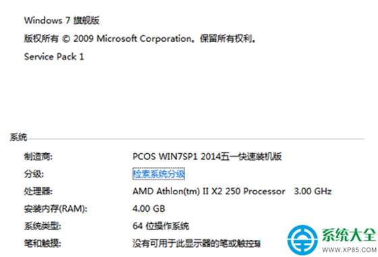This screenshot has width=378, height=257.
Task: Click the 3.00 GHz clock speed value
Action: (x=313, y=192)
